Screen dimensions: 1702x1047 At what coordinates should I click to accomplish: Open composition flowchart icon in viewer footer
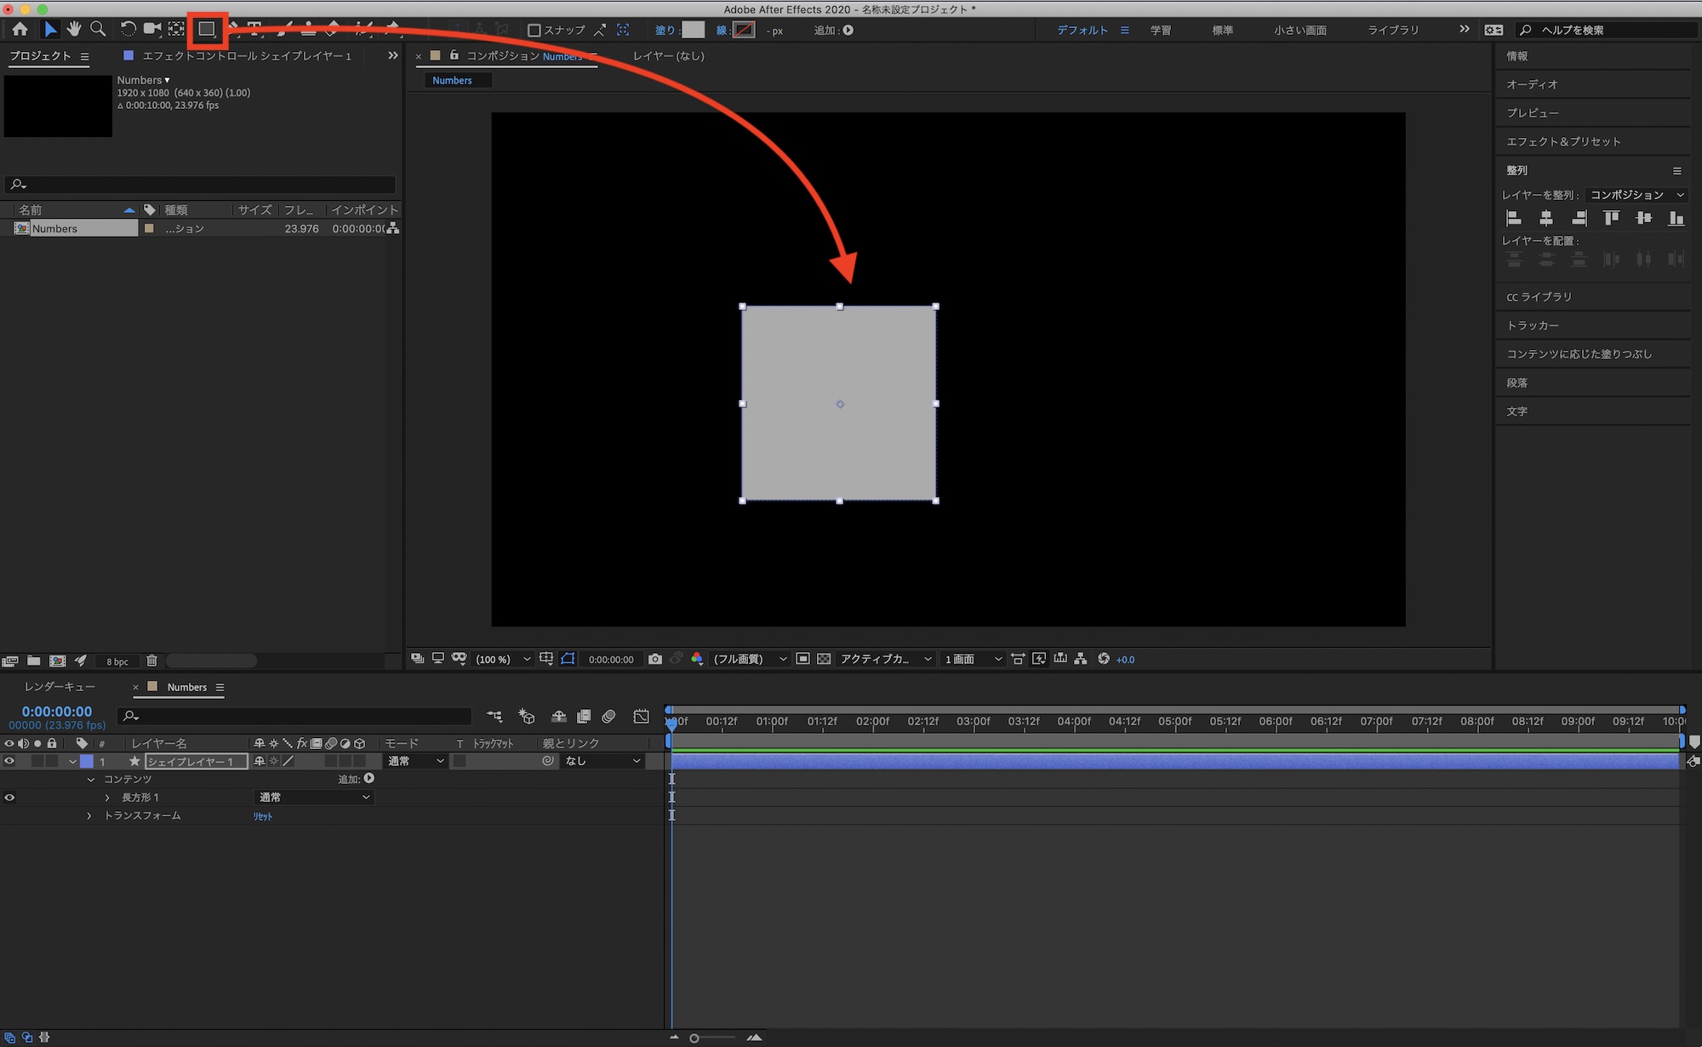pyautogui.click(x=1081, y=660)
